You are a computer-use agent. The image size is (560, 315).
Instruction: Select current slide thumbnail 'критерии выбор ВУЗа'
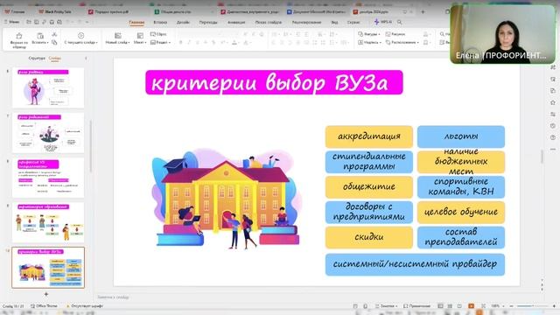click(48, 268)
